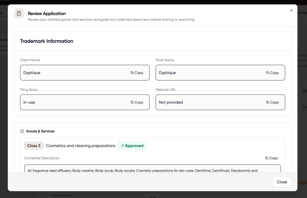Click the Close button at dialog bottom

282,182
